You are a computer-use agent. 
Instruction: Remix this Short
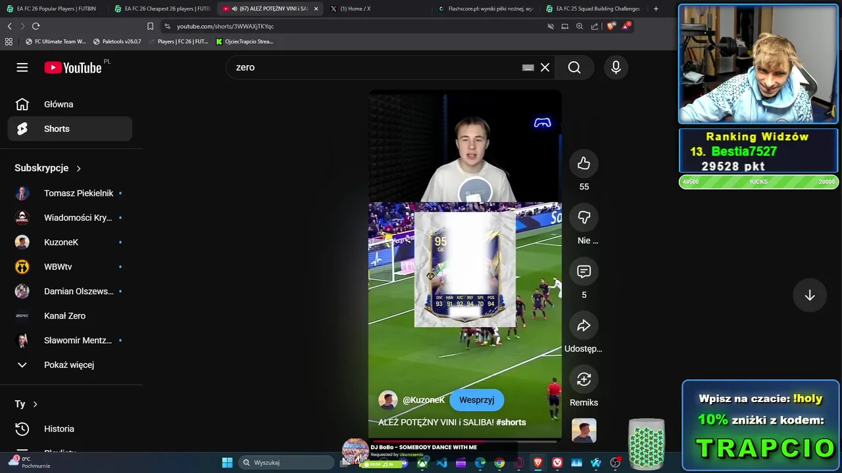(x=583, y=379)
